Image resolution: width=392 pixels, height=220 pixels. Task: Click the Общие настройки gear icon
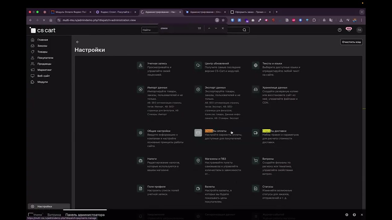[141, 133]
